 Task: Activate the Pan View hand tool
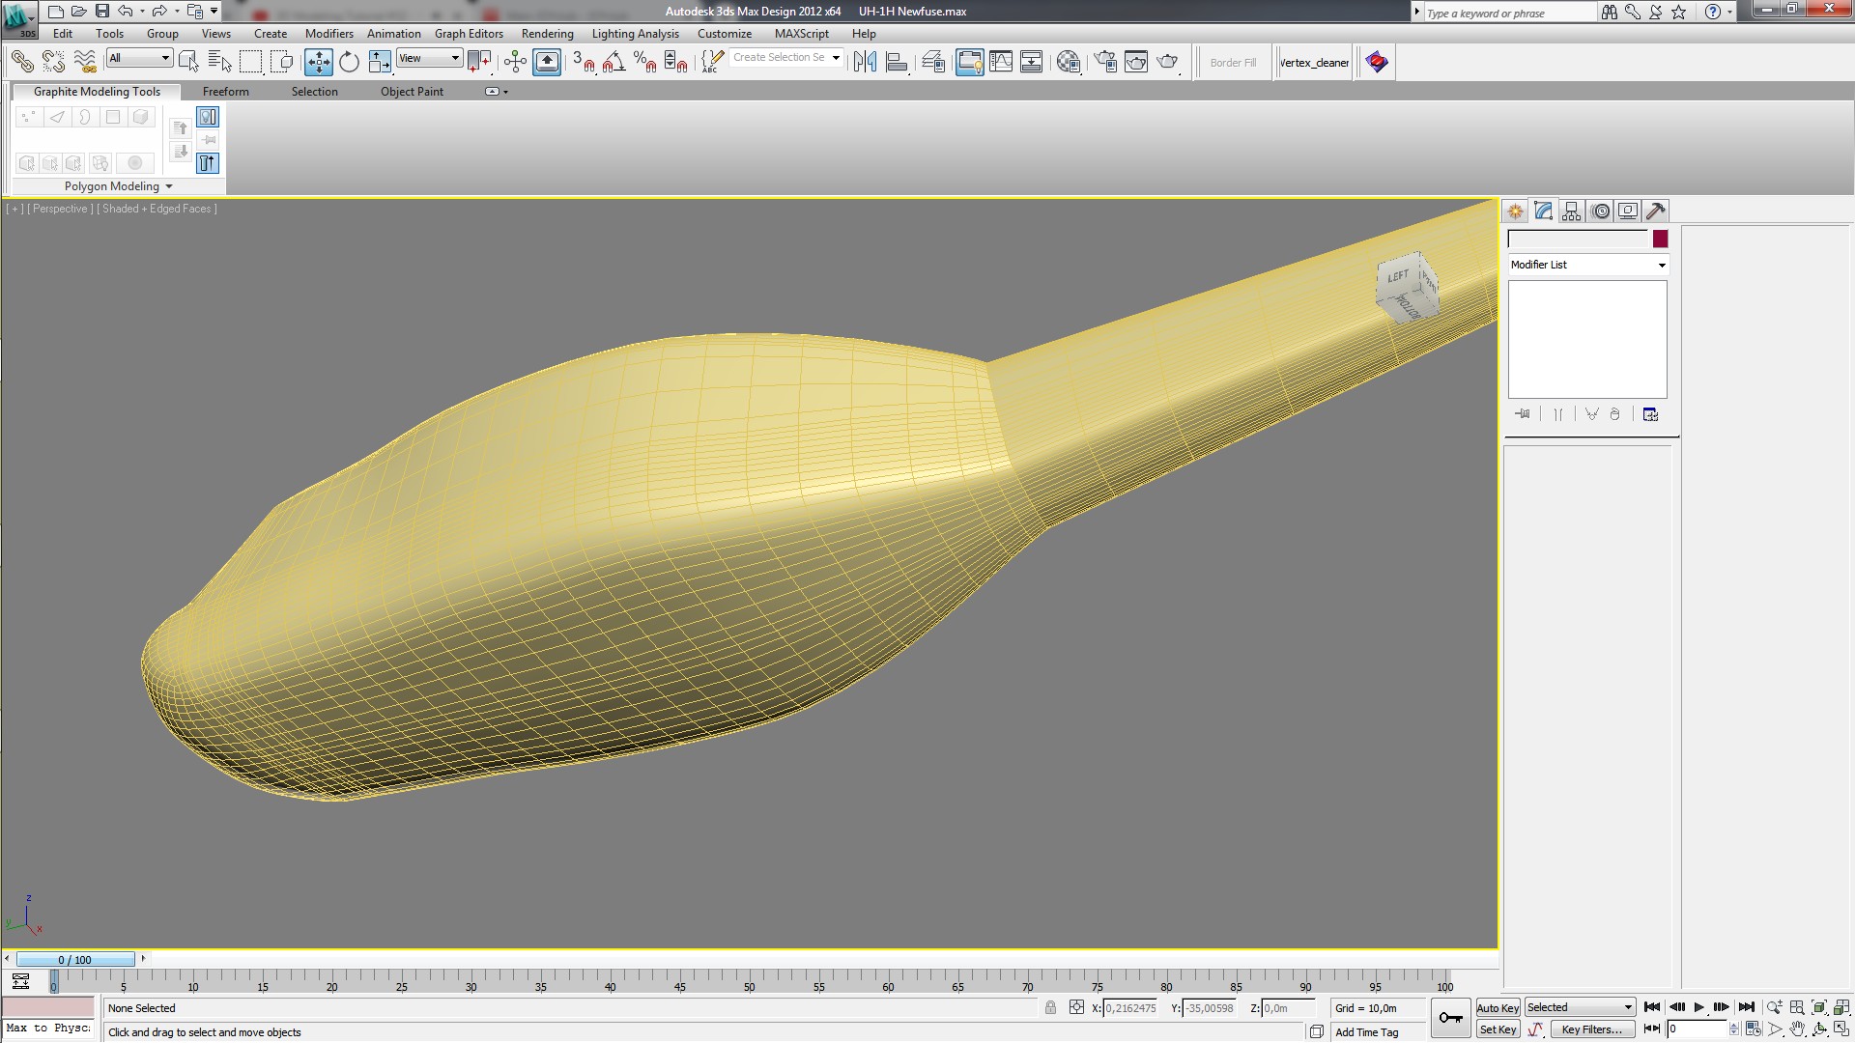pyautogui.click(x=1797, y=1029)
